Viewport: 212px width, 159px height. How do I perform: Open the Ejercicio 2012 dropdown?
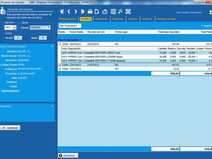pos(15,28)
